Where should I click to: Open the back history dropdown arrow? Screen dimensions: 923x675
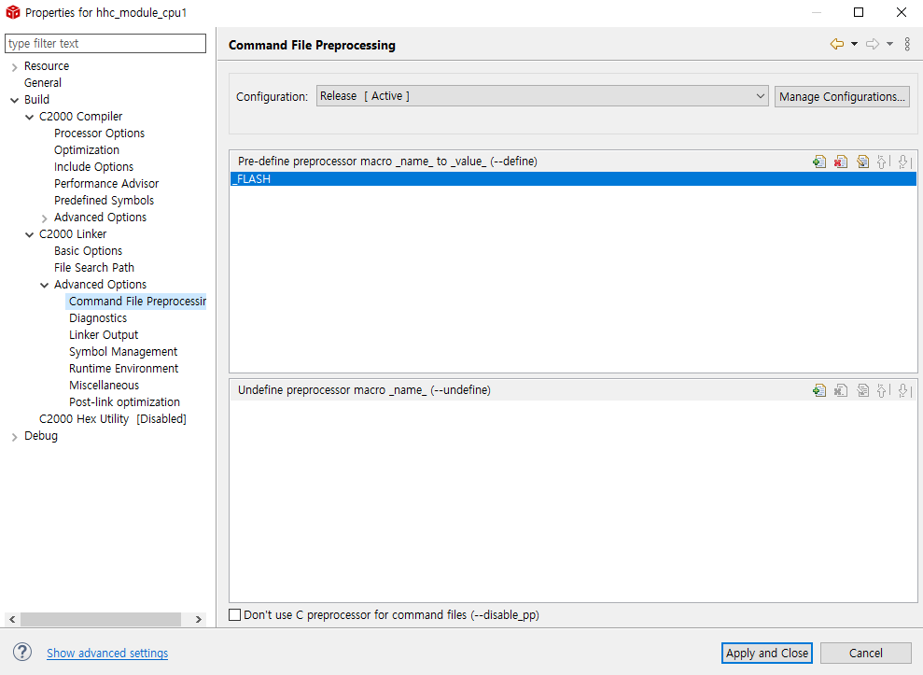[x=854, y=44]
